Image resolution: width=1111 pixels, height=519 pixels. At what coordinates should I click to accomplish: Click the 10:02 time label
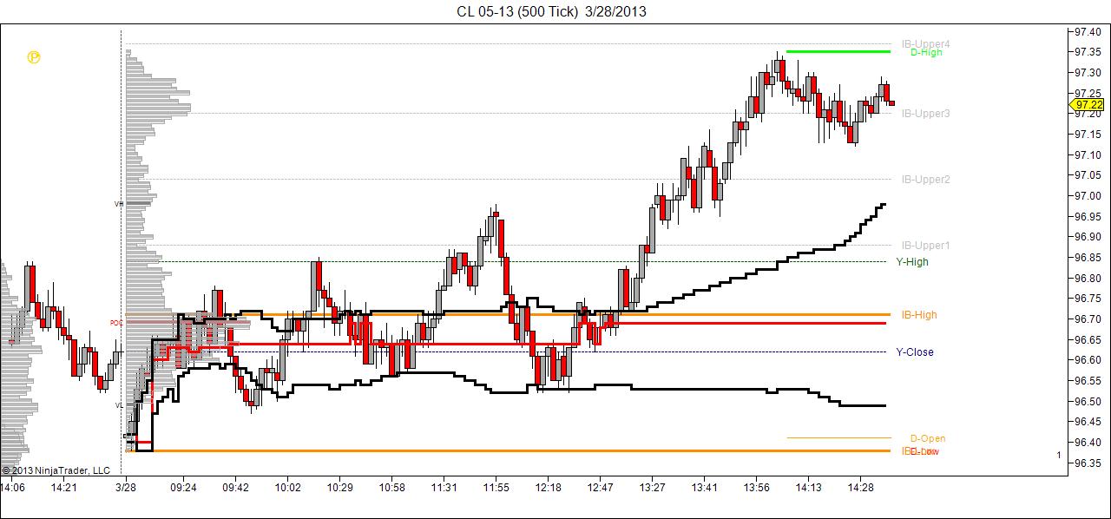tap(287, 488)
